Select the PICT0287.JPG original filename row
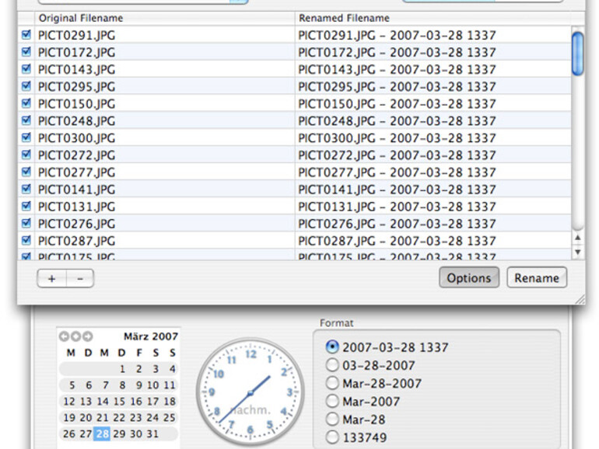 tap(165, 241)
